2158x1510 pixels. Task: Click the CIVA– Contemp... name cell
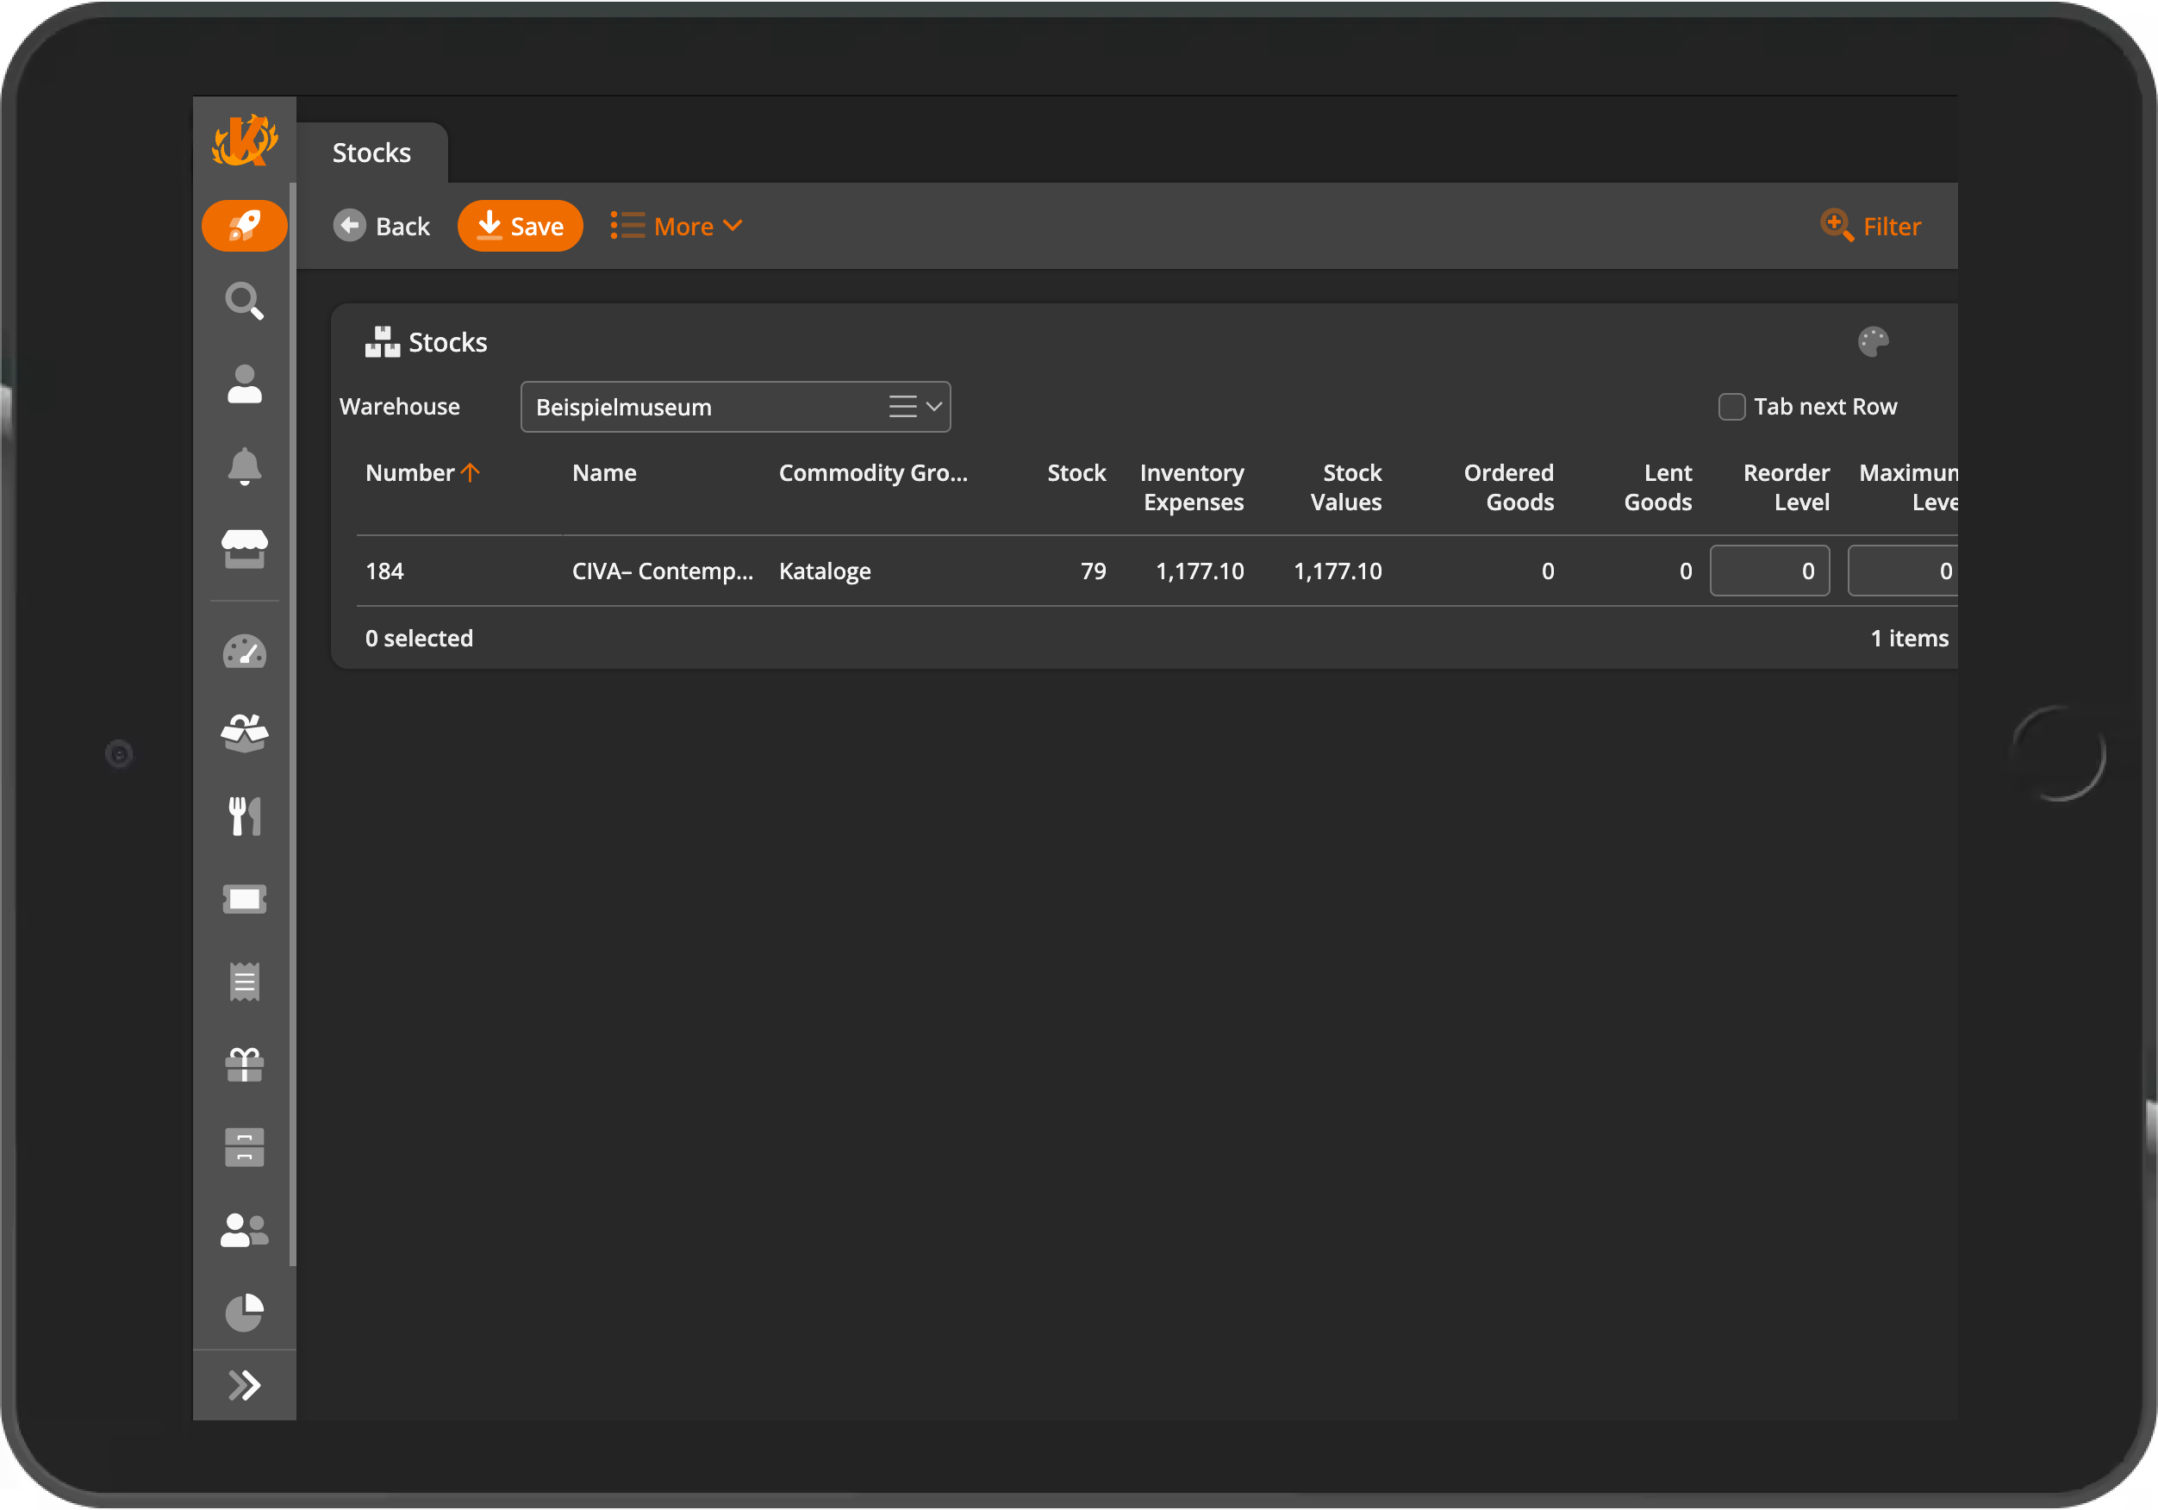click(x=662, y=571)
